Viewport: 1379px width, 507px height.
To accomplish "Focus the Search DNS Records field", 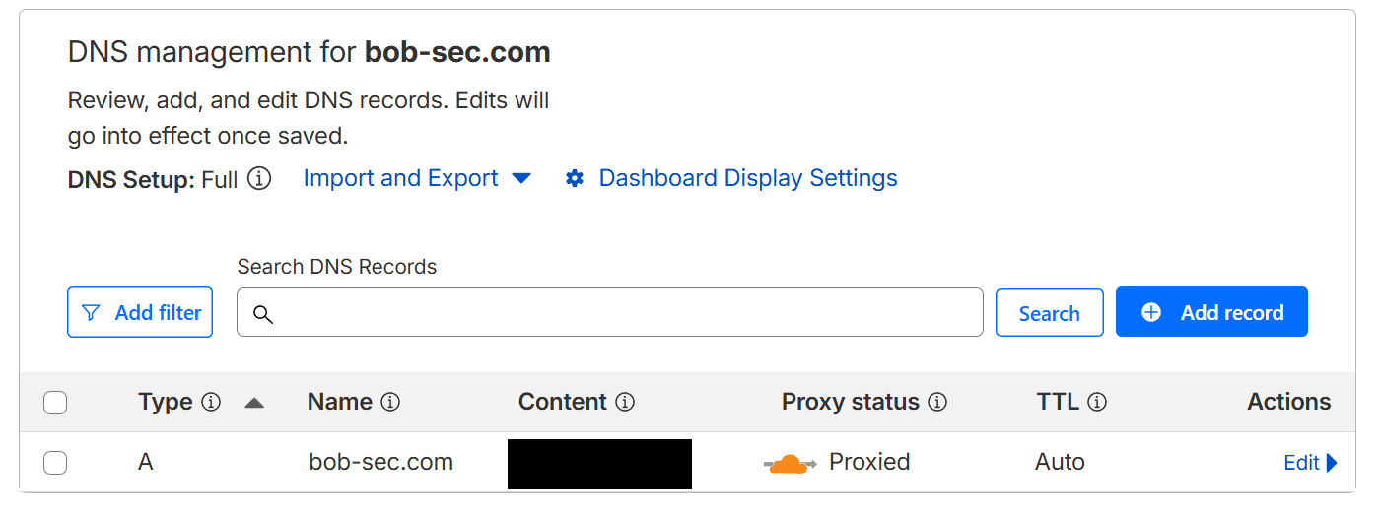I will tap(621, 313).
